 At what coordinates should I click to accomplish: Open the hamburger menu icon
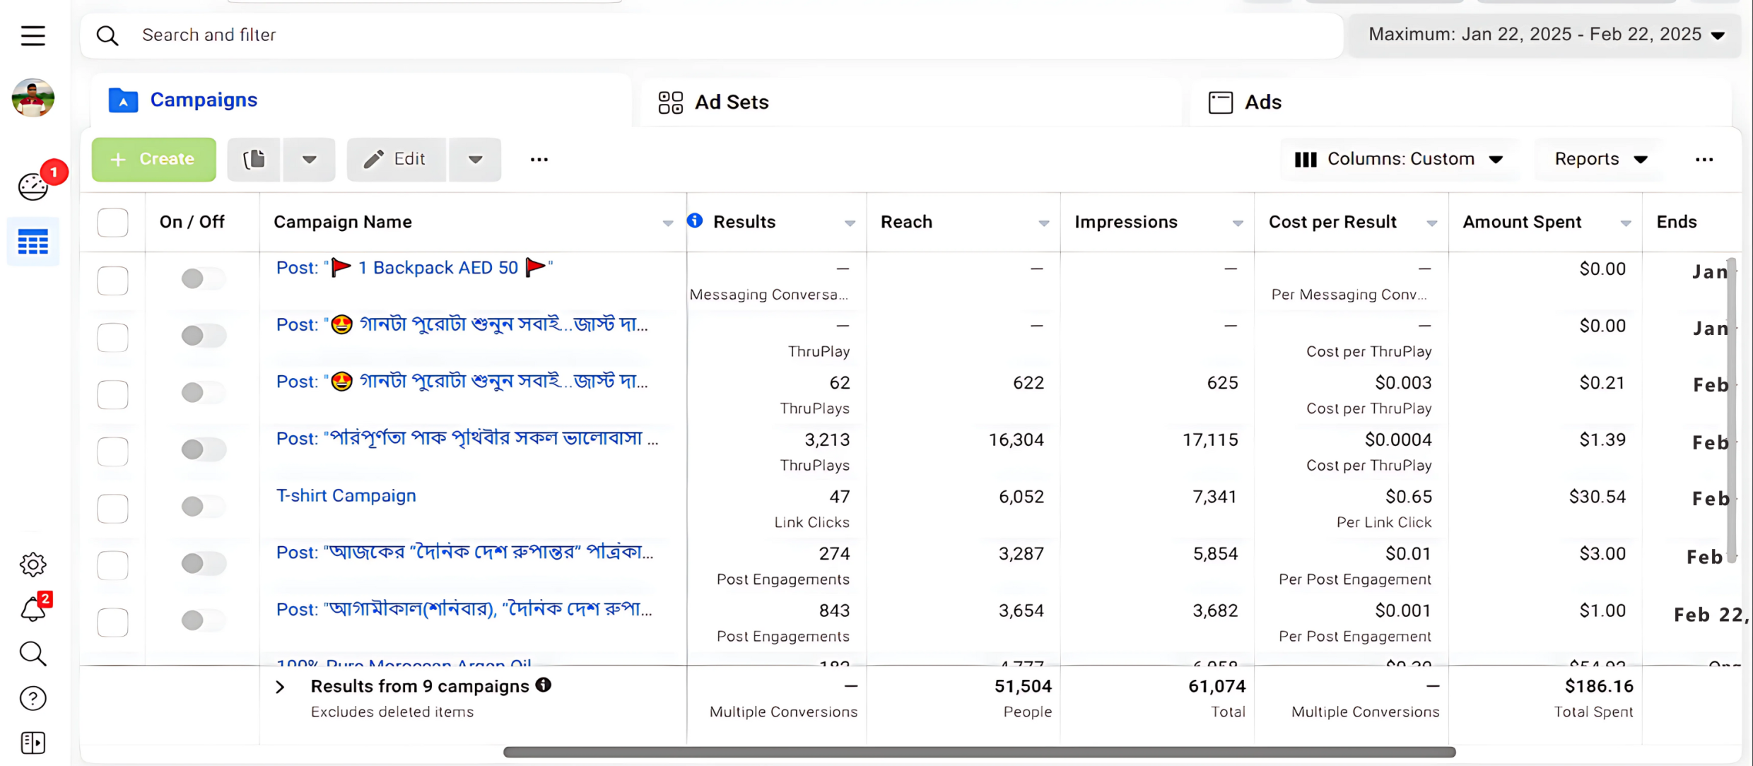coord(33,35)
